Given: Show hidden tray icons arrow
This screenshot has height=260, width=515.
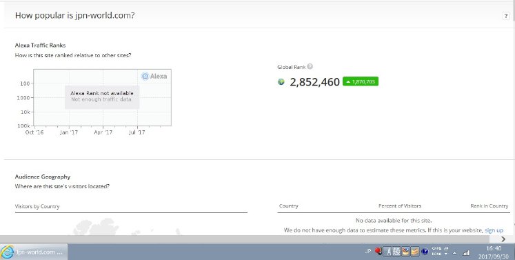Looking at the screenshot, I should 454,253.
